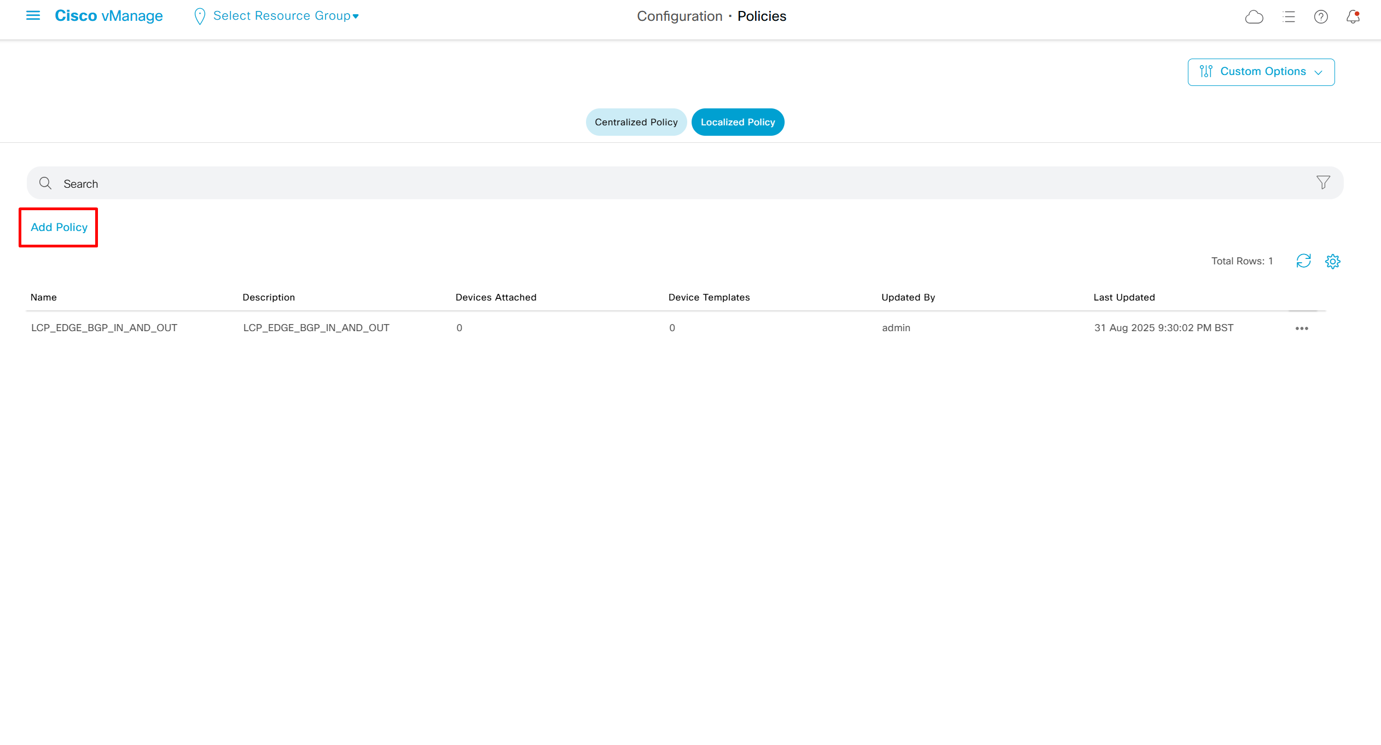Viewport: 1381px width, 745px height.
Task: Click the search filter funnel icon
Action: click(x=1322, y=182)
